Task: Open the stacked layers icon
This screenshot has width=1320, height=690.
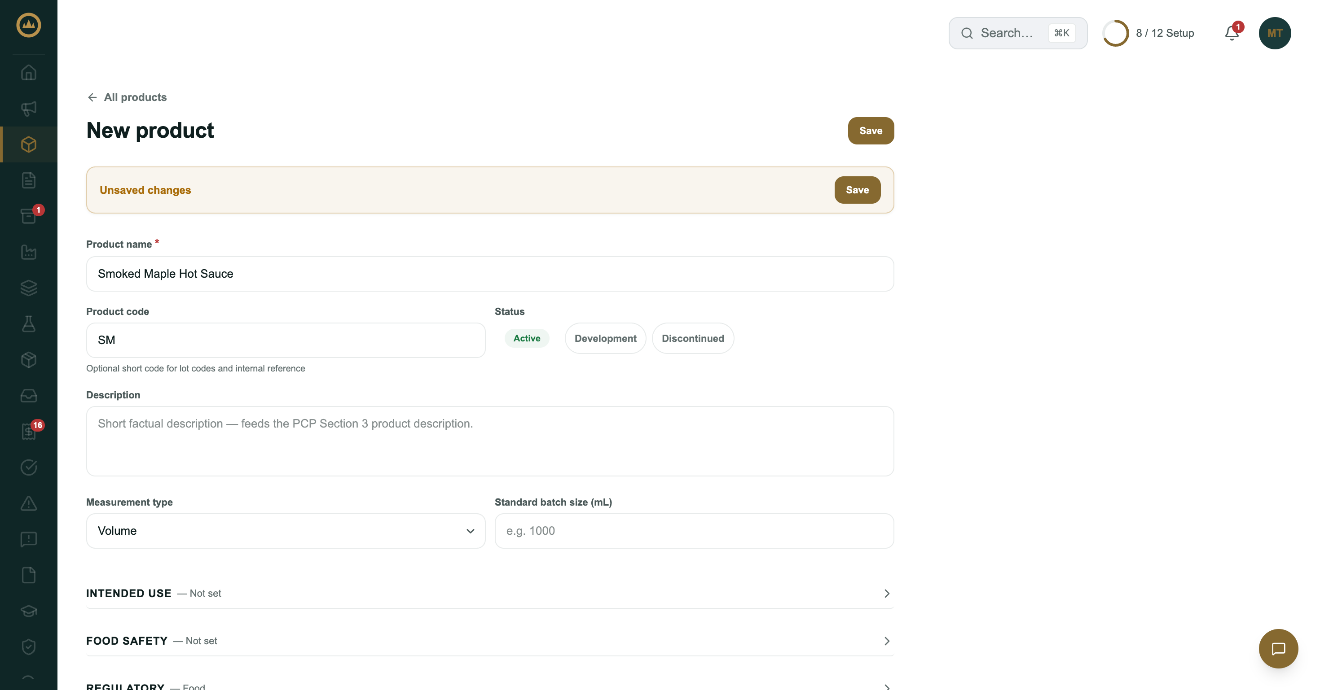Action: coord(29,288)
